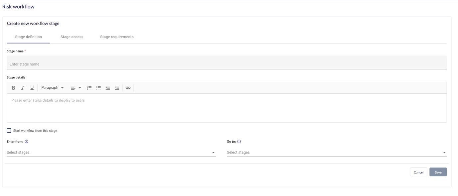458x196 pixels.
Task: Open the Go to stages dropdown
Action: pos(444,152)
